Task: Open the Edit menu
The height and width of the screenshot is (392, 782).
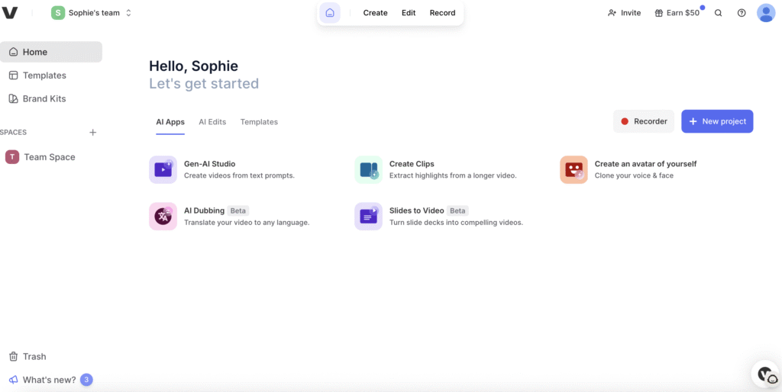Action: tap(409, 13)
